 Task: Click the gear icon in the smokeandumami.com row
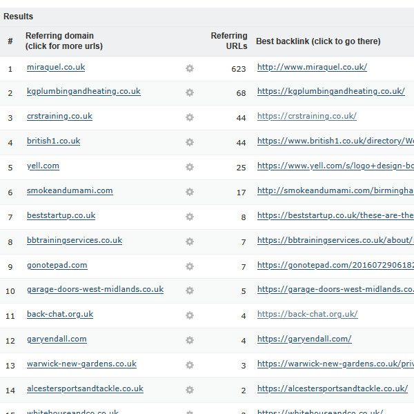coord(190,192)
